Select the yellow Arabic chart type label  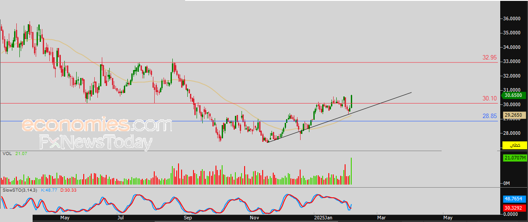pyautogui.click(x=514, y=145)
